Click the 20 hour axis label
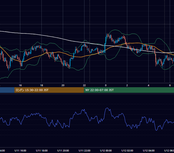174x153 pixels. point(63,85)
